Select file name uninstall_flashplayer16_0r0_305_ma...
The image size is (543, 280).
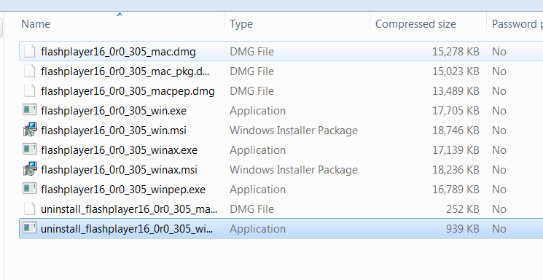click(129, 210)
